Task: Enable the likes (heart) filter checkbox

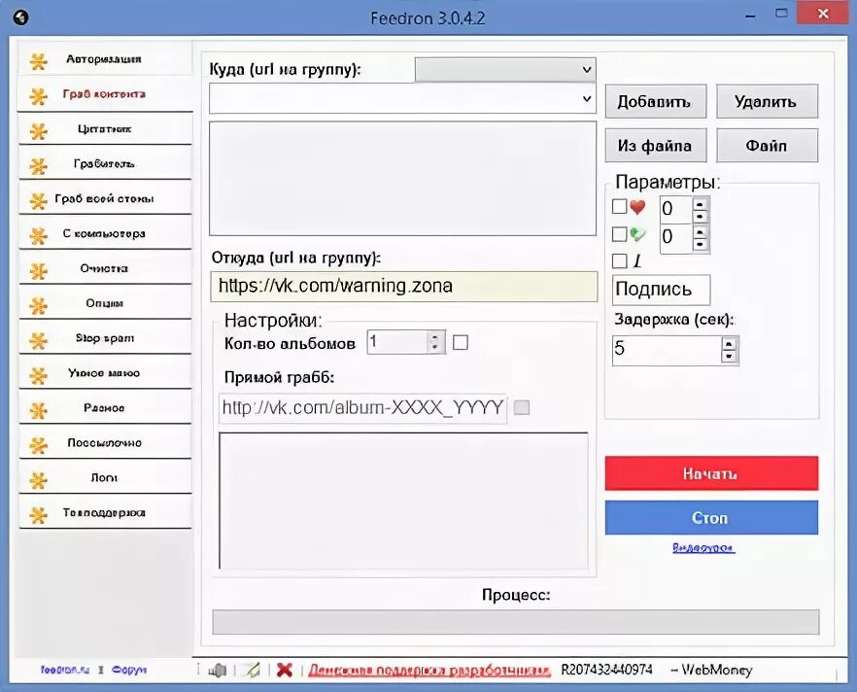Action: coord(619,207)
